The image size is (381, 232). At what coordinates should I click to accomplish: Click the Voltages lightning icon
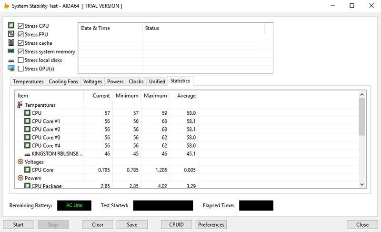(x=20, y=161)
